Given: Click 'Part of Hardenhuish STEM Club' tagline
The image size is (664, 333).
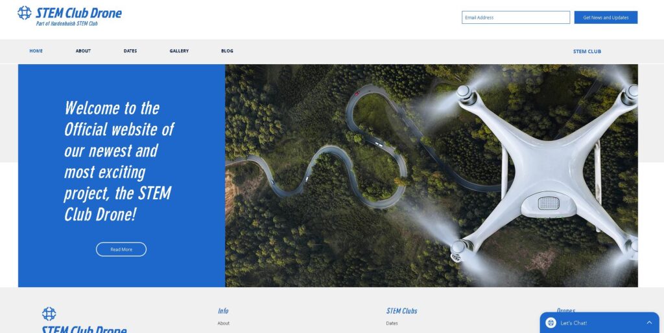Looking at the screenshot, I should pos(67,24).
